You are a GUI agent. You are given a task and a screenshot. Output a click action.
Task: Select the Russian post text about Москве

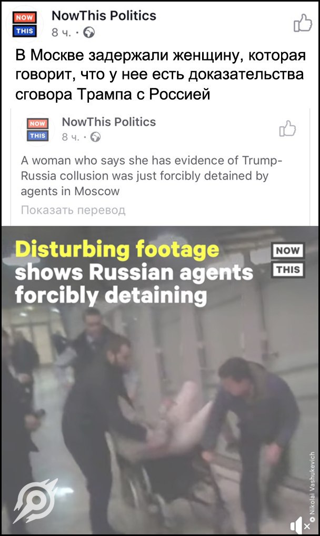point(161,75)
